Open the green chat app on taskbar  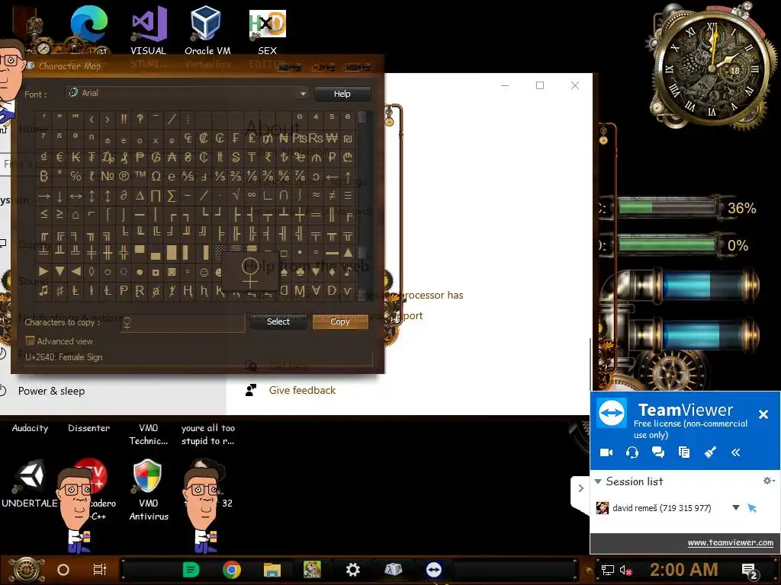point(191,570)
